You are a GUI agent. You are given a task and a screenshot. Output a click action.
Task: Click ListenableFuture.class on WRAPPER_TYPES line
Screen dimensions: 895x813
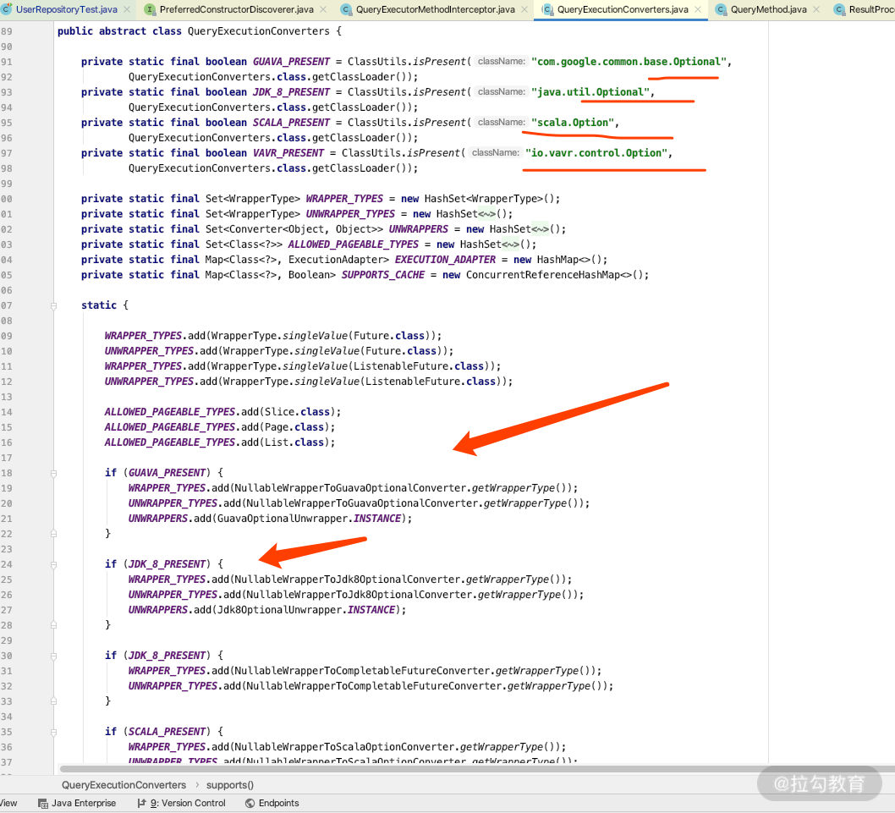419,366
